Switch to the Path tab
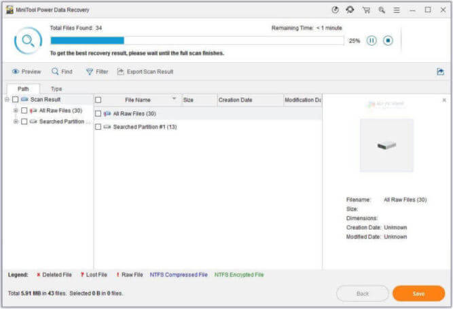Image resolution: width=453 pixels, height=309 pixels. pyautogui.click(x=23, y=89)
